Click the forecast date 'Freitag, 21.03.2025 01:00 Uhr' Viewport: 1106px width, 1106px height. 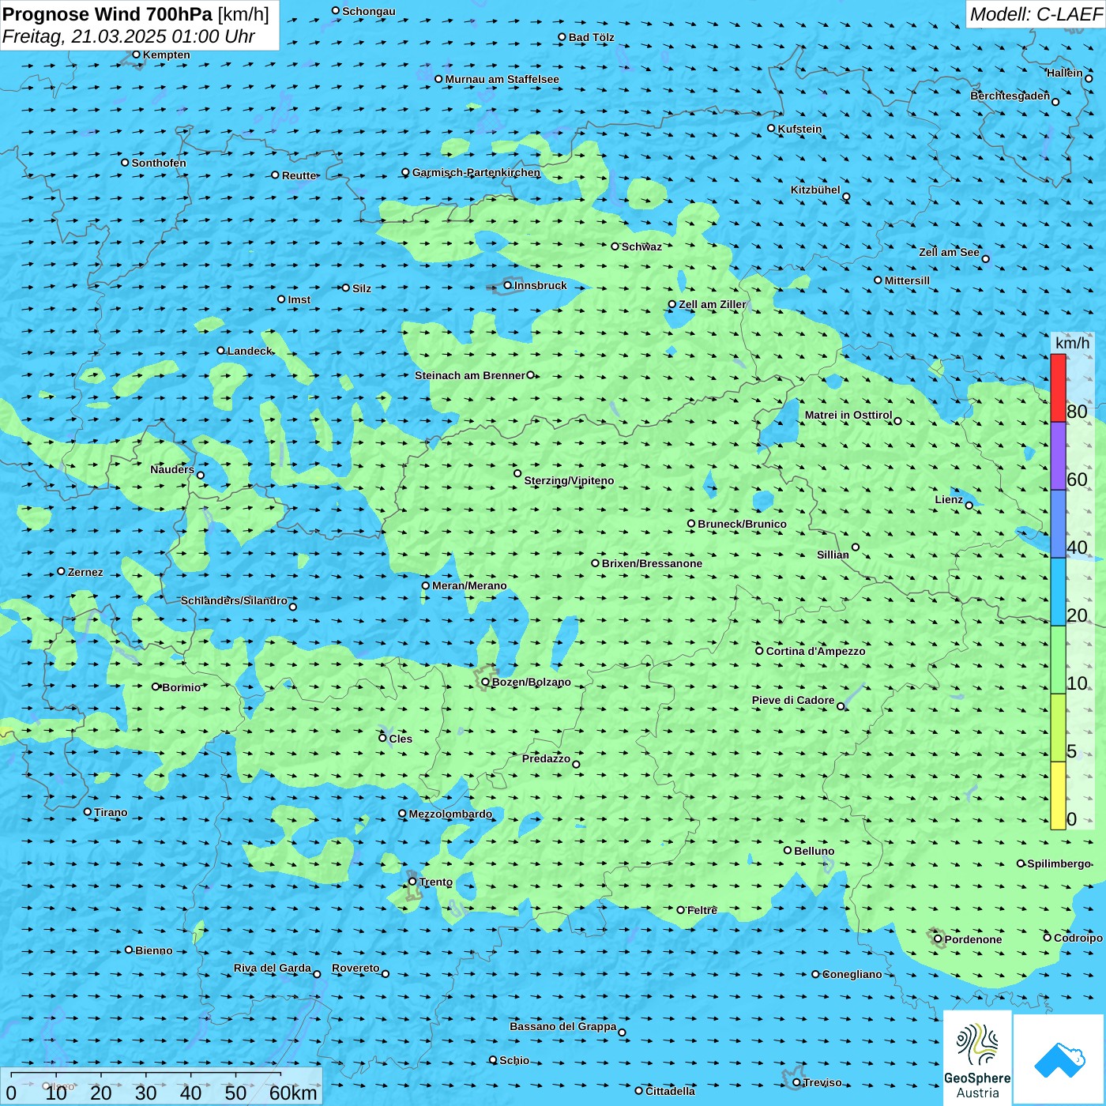(129, 36)
